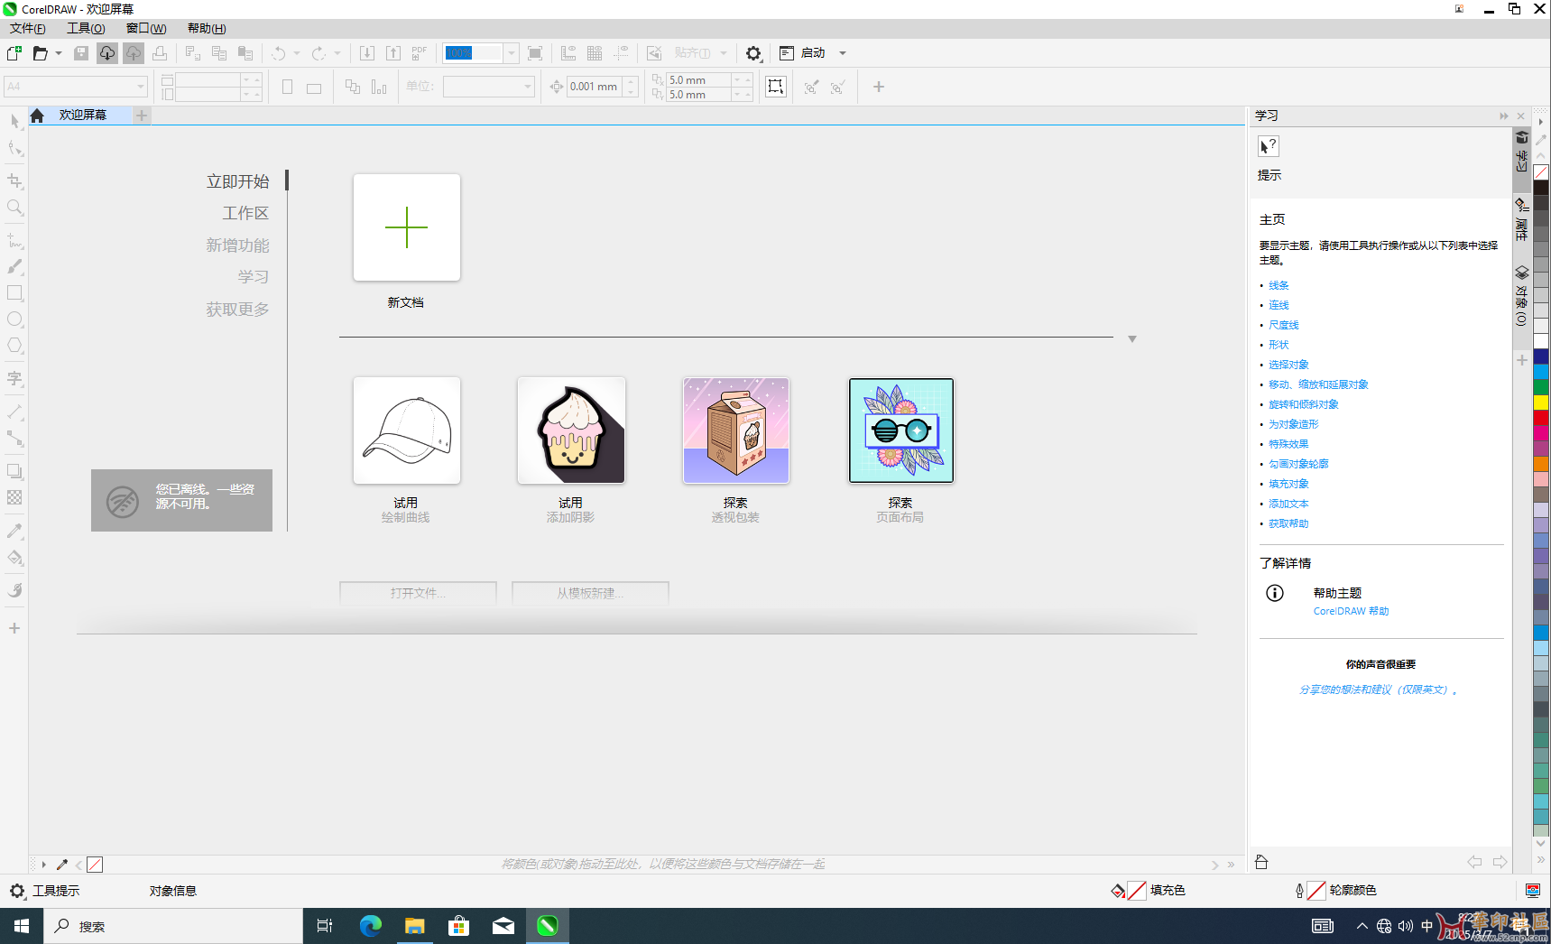Click the Publish to PDF icon

420,53
